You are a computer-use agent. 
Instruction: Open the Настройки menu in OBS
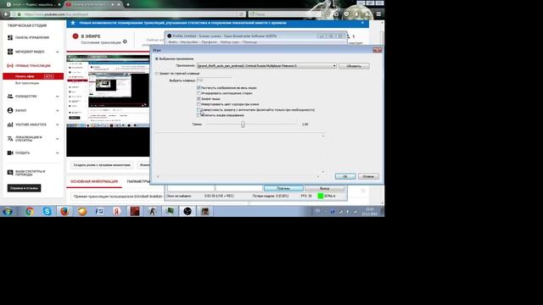click(x=189, y=42)
